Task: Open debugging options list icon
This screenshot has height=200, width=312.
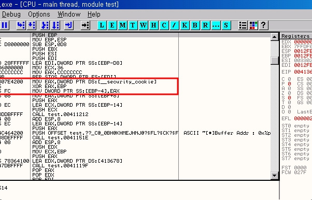Action: pos(243,25)
